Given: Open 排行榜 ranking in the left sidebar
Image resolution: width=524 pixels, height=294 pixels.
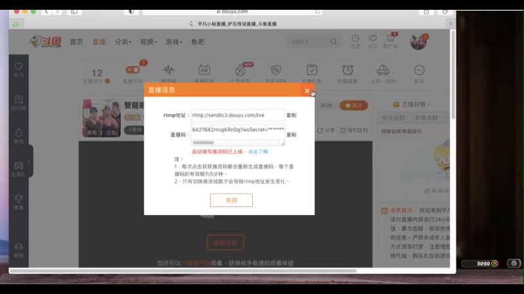Looking at the screenshot, I should click(19, 103).
